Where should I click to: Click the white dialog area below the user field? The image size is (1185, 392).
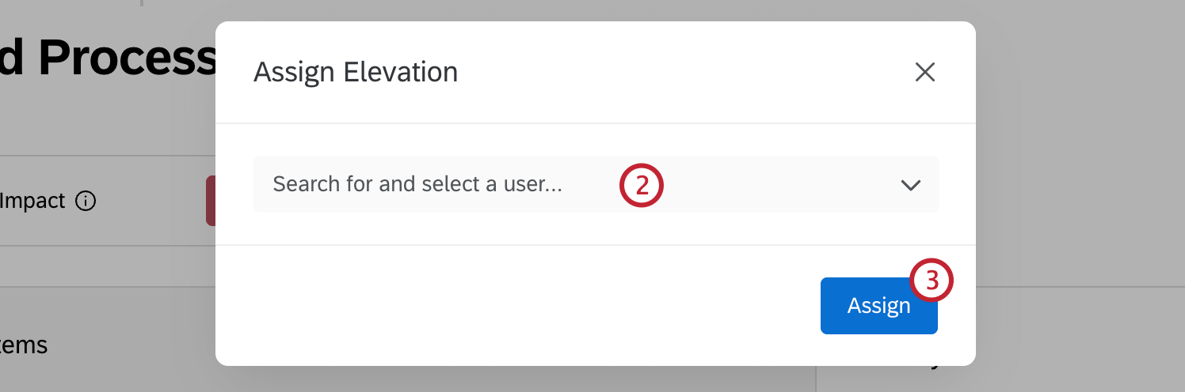594,229
